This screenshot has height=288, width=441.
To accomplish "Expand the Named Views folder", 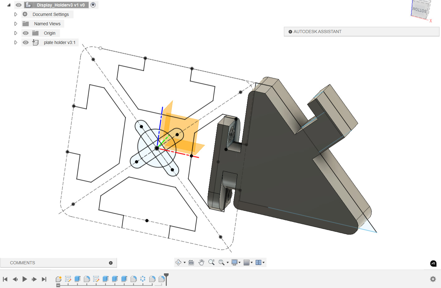I will pyautogui.click(x=16, y=24).
